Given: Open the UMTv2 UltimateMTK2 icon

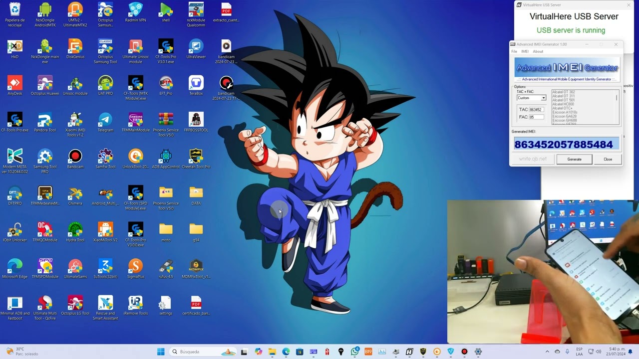Looking at the screenshot, I should coord(75,14).
